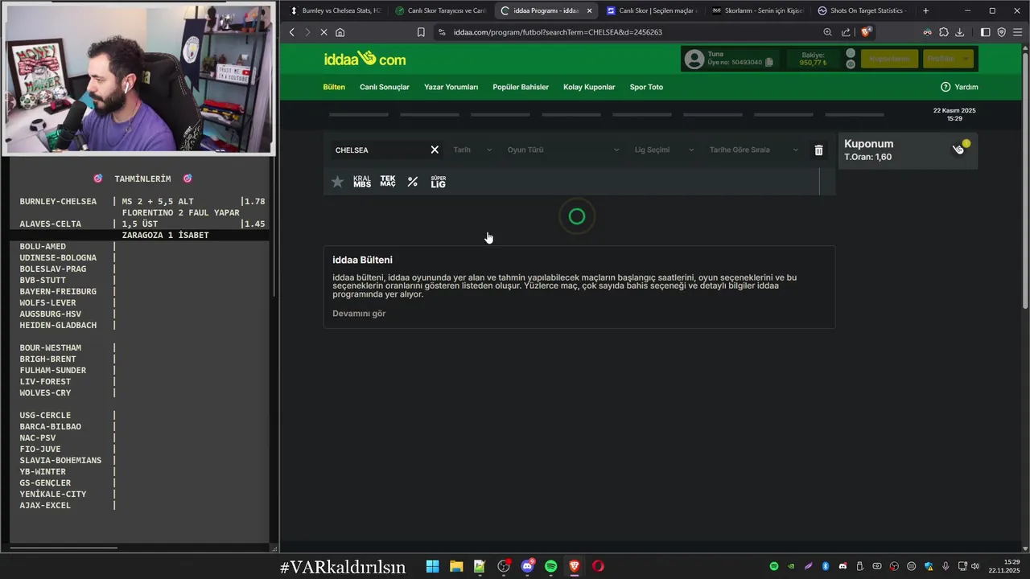Click the trash icon to reset filters
Viewport: 1030px width, 579px height.
pyautogui.click(x=818, y=150)
